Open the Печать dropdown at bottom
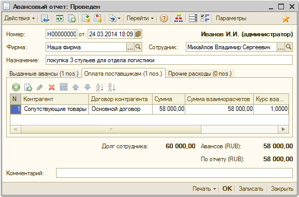Screen dimensions: 299x197 pos(204,189)
